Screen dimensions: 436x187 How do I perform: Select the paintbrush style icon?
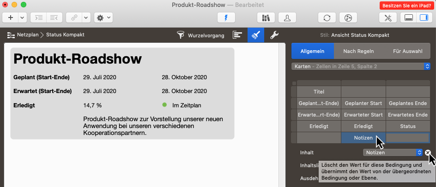(x=256, y=35)
